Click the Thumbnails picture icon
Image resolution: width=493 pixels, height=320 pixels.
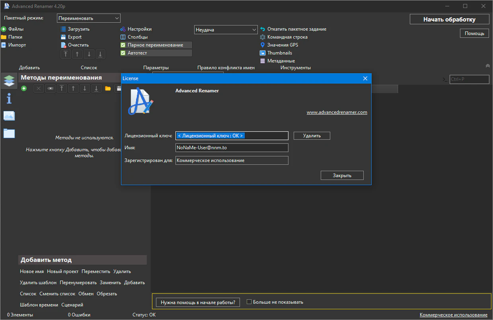pyautogui.click(x=263, y=53)
